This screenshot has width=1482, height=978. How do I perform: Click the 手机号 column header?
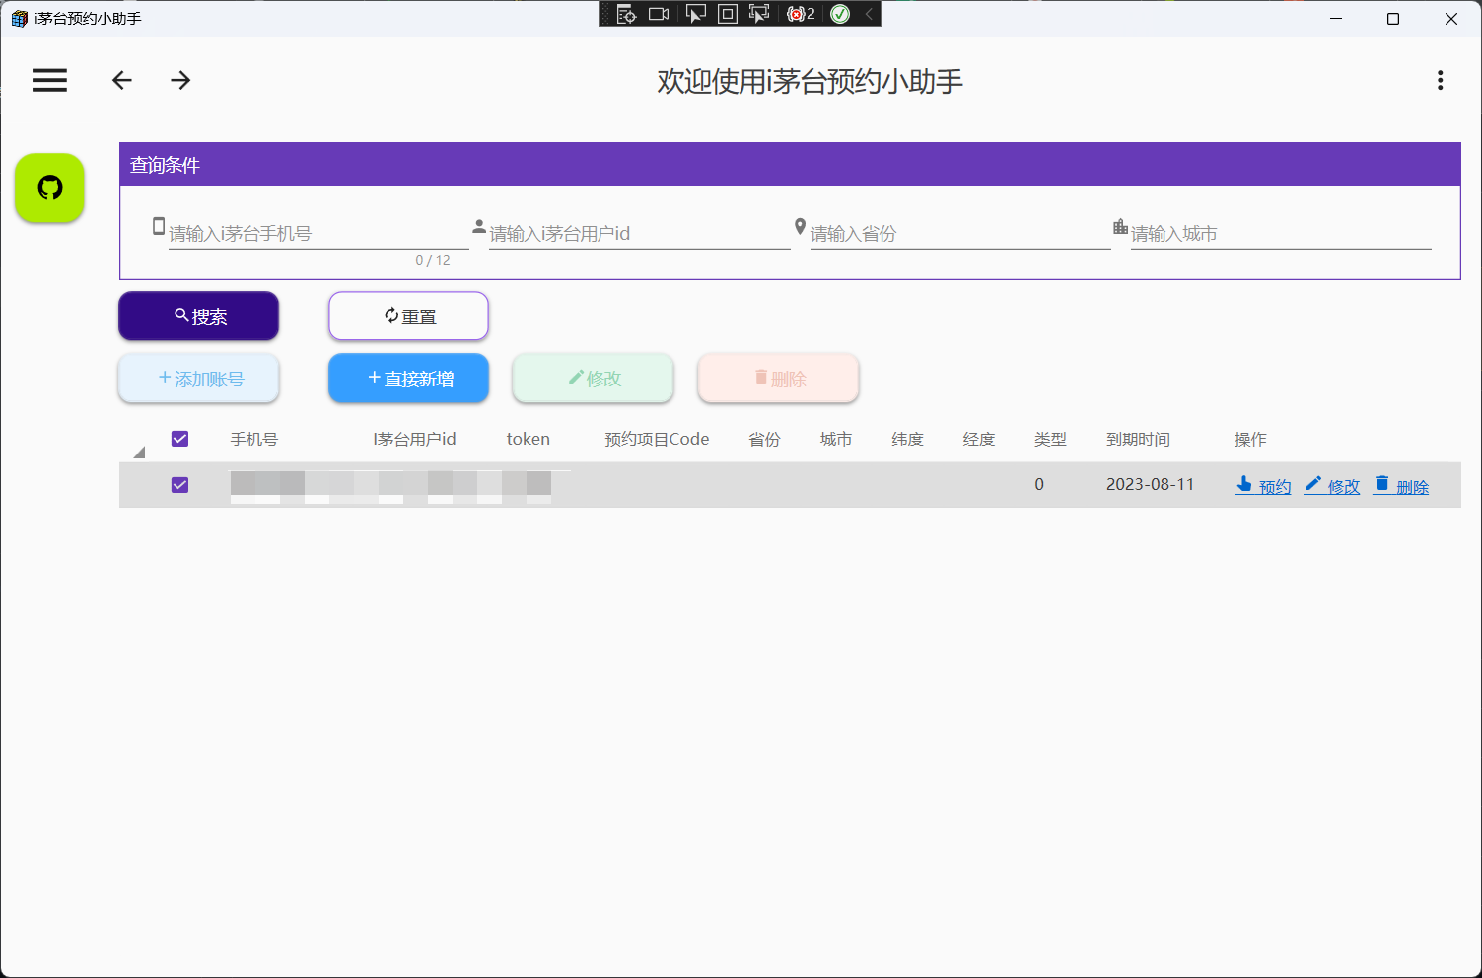(x=254, y=439)
